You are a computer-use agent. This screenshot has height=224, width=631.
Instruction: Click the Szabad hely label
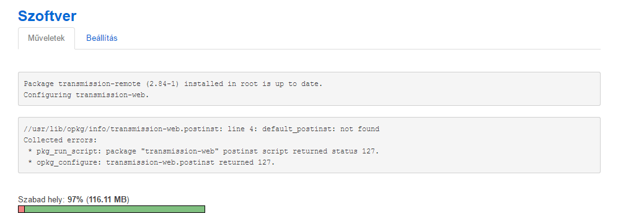click(x=42, y=199)
